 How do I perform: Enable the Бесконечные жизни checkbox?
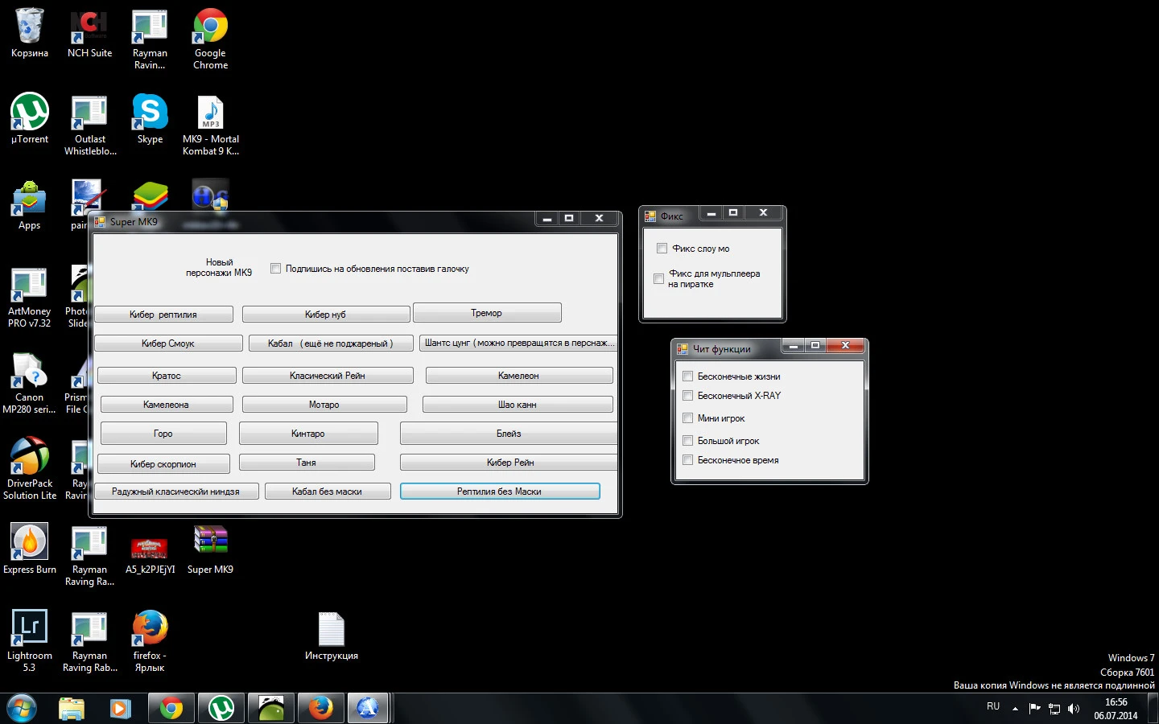(x=688, y=376)
